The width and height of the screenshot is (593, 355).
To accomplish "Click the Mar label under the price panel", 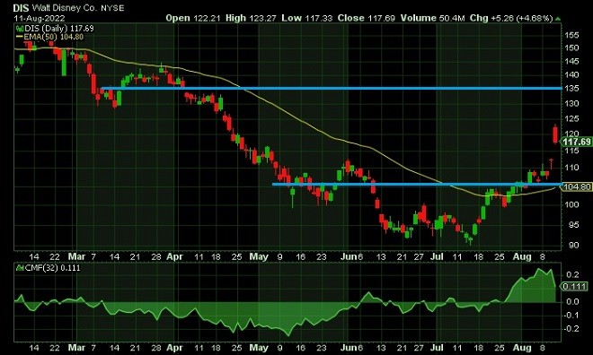I will coord(76,257).
